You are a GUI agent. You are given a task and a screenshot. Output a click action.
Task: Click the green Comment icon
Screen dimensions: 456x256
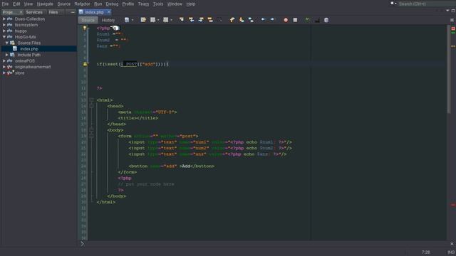[x=307, y=20]
